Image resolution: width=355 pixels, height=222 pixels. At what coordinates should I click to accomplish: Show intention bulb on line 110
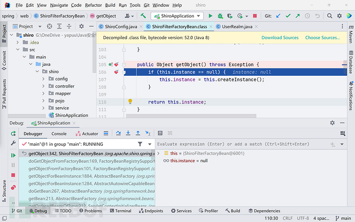click(130, 101)
